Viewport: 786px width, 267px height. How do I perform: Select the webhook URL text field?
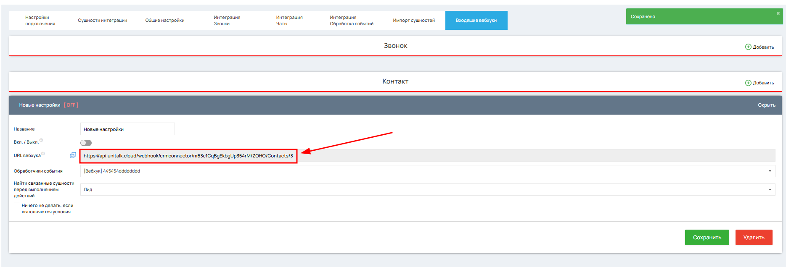[x=428, y=156]
